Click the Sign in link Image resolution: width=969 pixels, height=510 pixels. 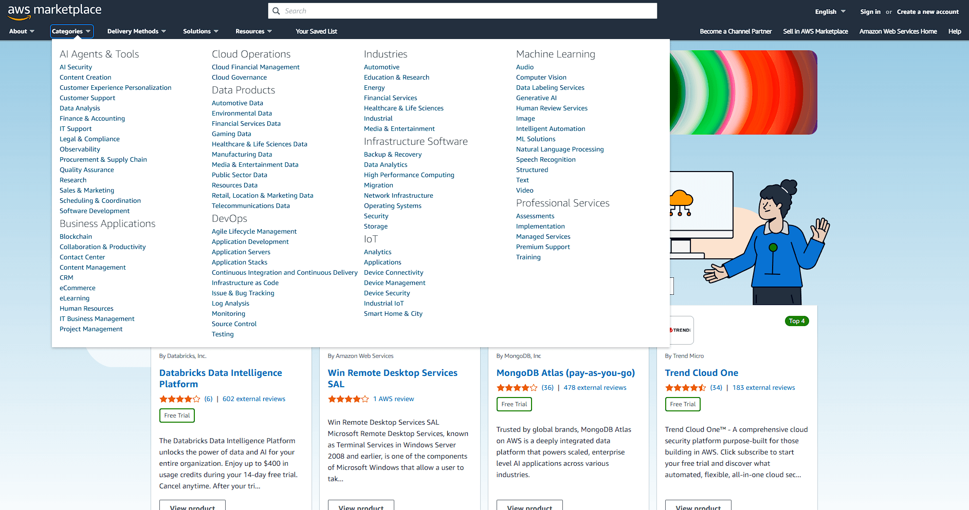coord(870,12)
